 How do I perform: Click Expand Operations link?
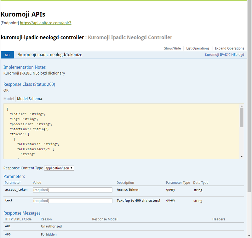(229, 48)
